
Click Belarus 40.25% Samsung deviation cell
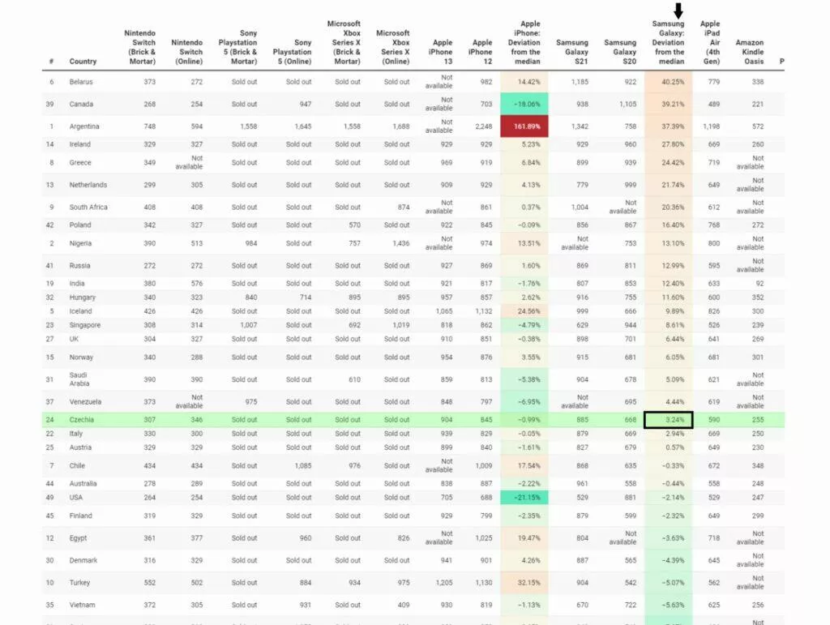coord(668,82)
